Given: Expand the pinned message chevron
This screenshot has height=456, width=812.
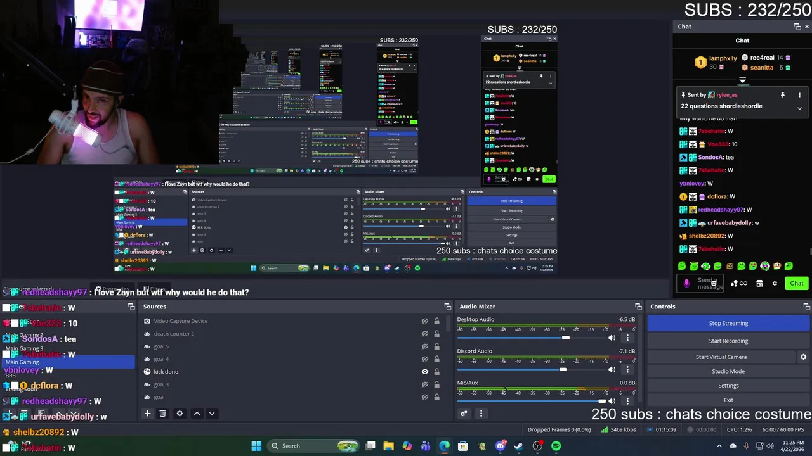Looking at the screenshot, I should click(x=799, y=108).
